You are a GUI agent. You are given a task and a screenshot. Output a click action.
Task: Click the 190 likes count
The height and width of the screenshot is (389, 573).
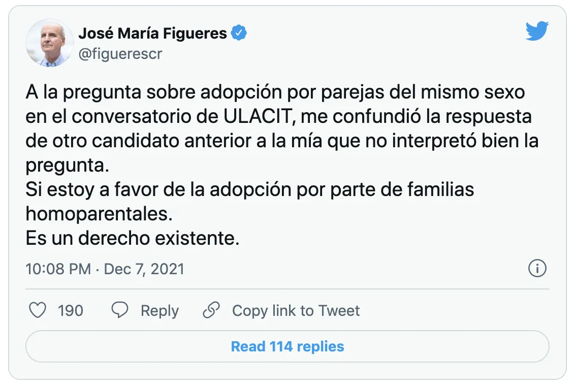[x=71, y=310]
